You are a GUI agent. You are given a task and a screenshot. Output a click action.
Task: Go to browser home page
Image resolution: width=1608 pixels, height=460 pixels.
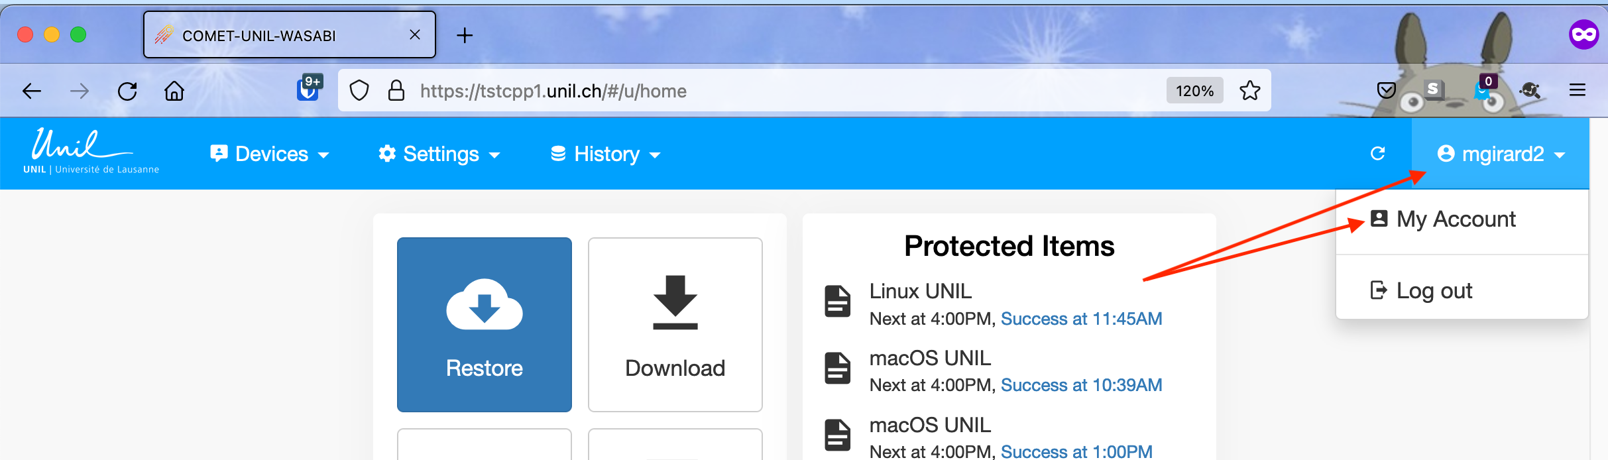click(x=174, y=91)
